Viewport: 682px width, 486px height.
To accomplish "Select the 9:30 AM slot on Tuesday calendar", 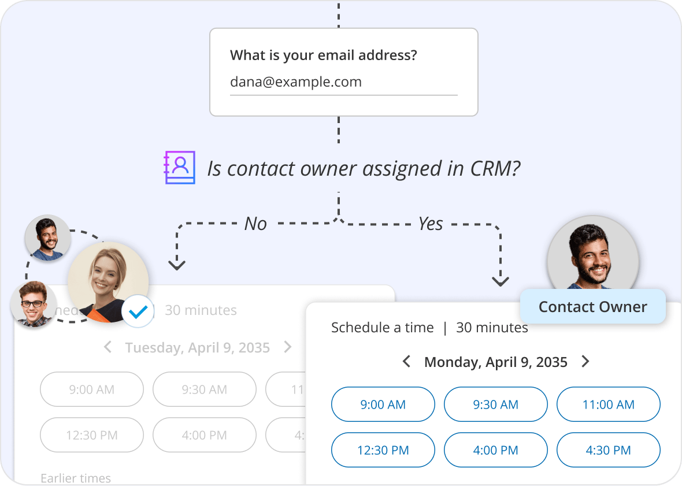I will click(205, 389).
